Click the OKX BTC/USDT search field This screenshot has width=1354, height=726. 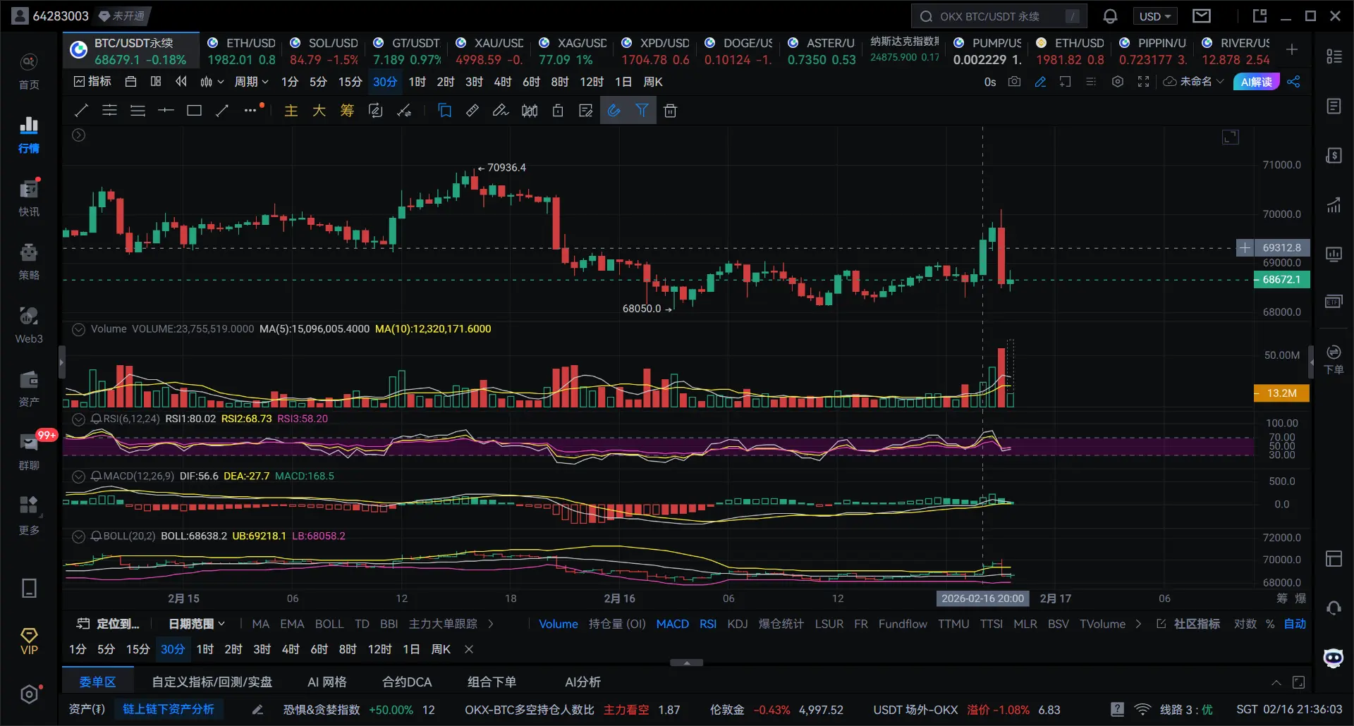(x=999, y=16)
